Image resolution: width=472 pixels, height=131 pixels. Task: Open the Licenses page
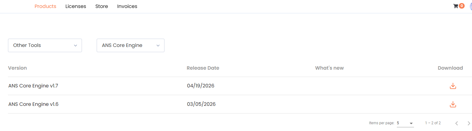pos(76,6)
